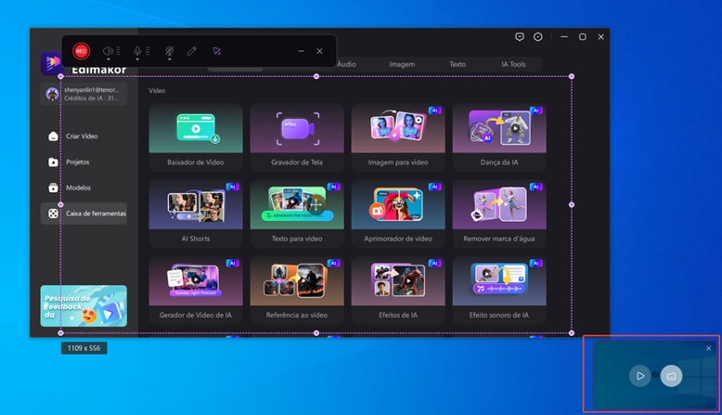This screenshot has width=722, height=415.
Task: Toggle microphone input in recorder toolbar
Action: 137,51
